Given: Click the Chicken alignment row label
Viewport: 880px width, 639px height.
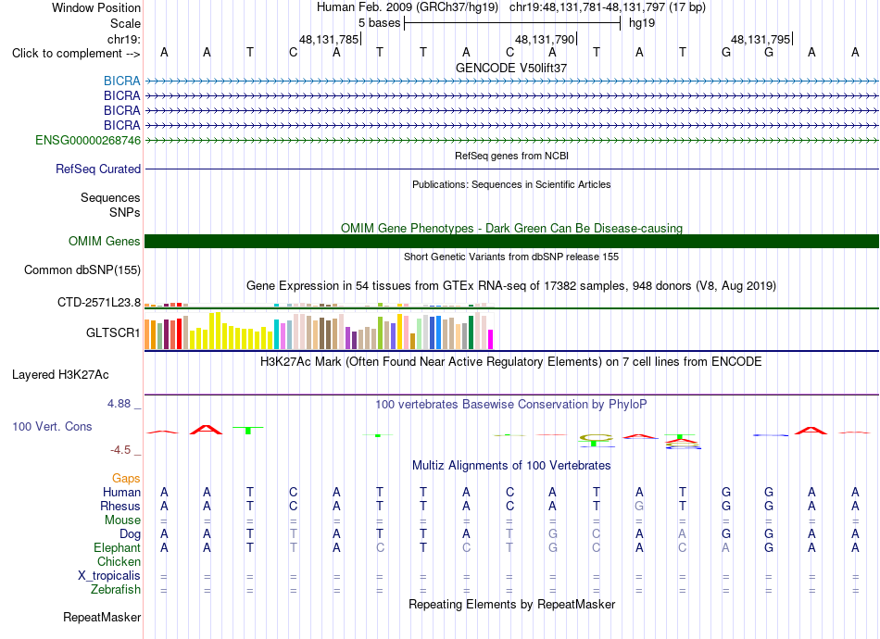Looking at the screenshot, I should pos(119,561).
